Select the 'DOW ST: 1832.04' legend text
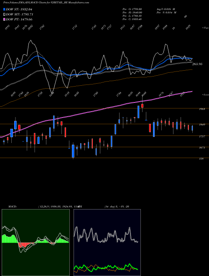The width and height of the screenshot is (209, 276). (19, 9)
